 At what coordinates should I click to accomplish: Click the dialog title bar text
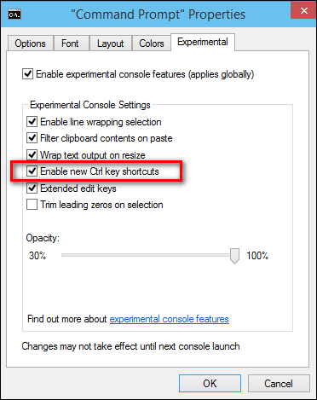[x=158, y=14]
